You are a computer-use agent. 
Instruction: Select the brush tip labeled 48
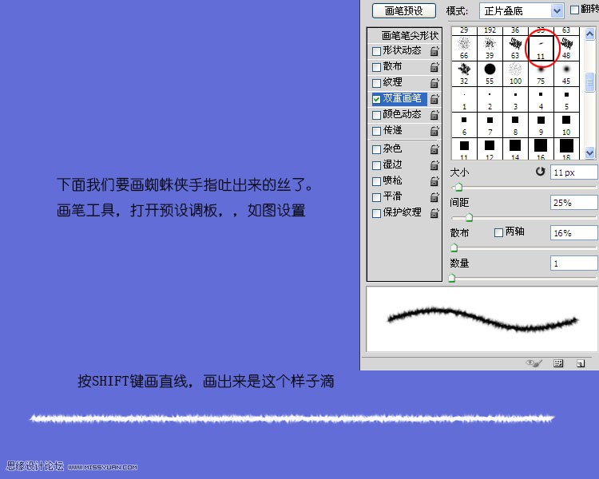(566, 48)
